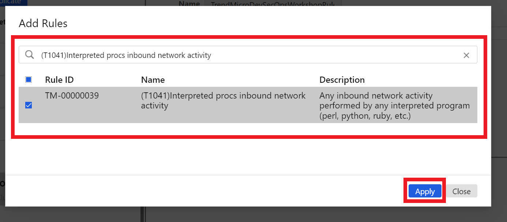Select the TM-00000039 rule ID cell

[x=72, y=96]
